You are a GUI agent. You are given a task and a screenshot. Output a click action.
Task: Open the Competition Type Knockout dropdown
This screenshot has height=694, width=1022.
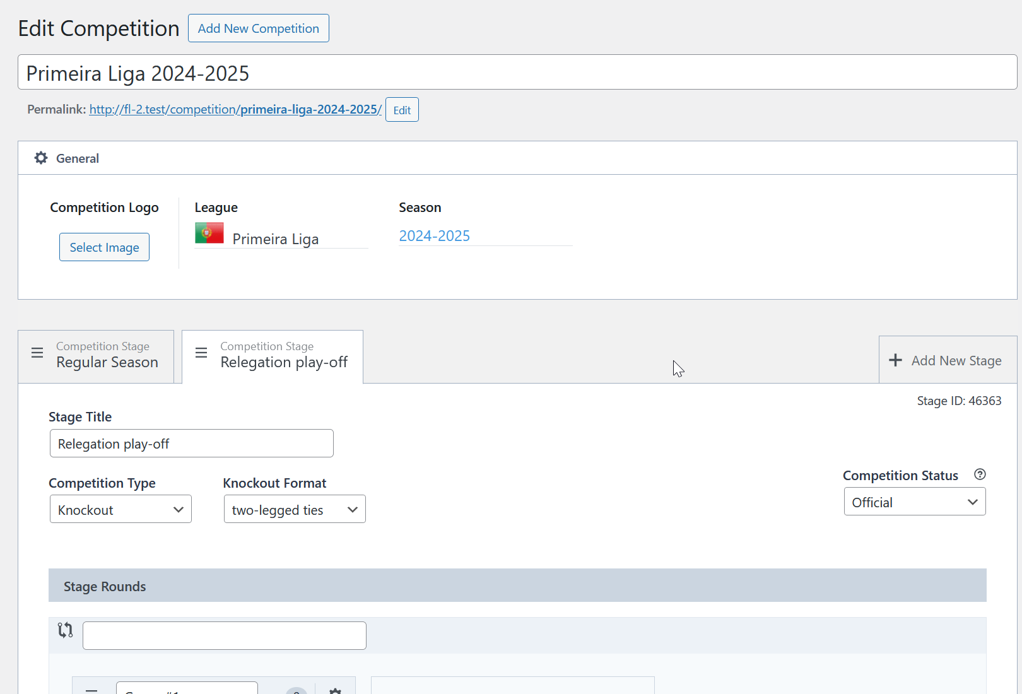120,509
